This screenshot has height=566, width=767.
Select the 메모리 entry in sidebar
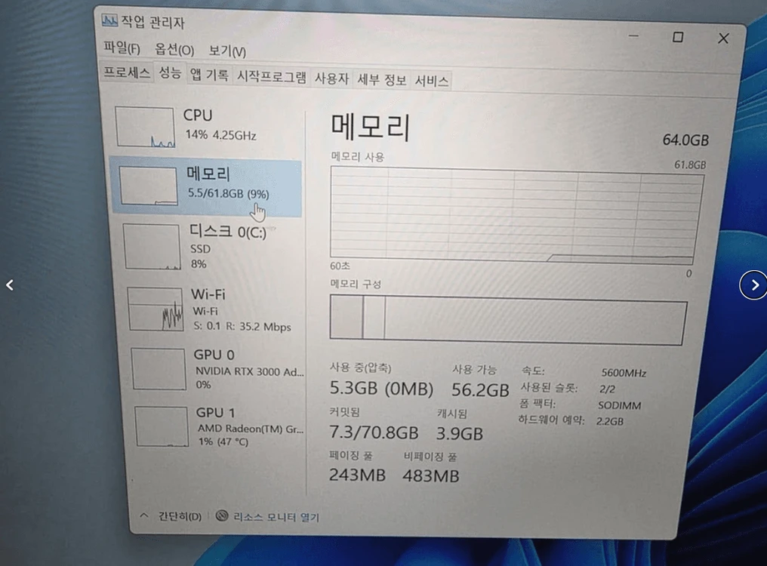[206, 186]
